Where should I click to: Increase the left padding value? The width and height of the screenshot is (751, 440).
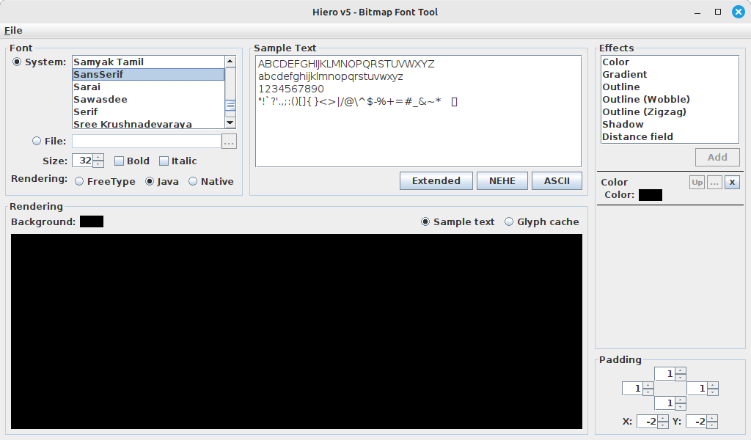(x=648, y=385)
